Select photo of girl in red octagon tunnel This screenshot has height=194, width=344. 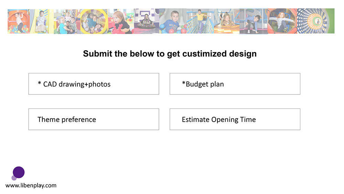[x=282, y=21]
